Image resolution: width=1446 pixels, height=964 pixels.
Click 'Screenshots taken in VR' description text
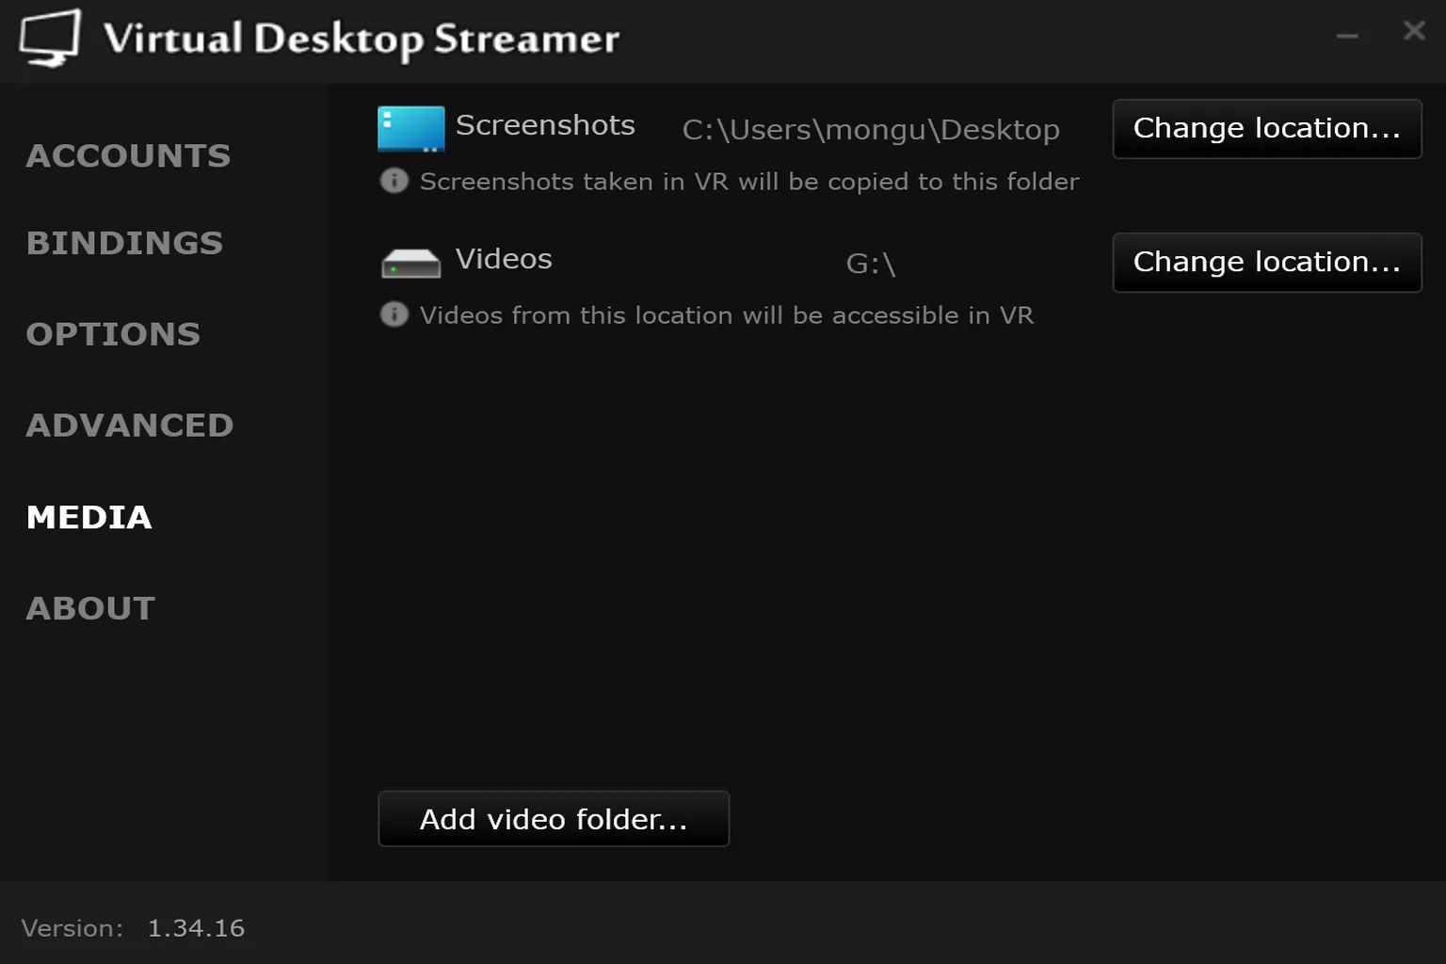[749, 182]
